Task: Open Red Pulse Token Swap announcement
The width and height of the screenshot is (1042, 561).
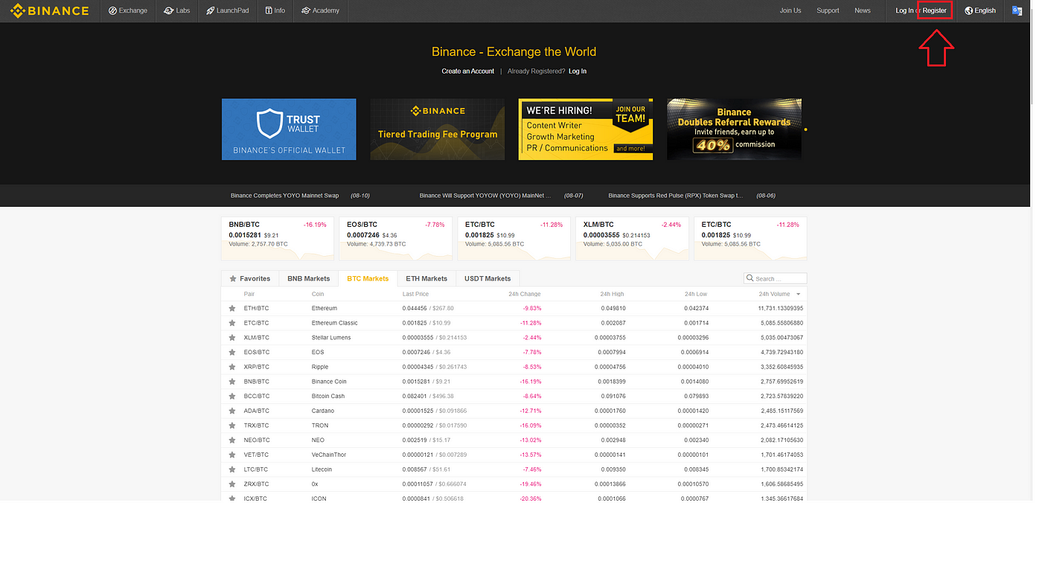Action: pyautogui.click(x=676, y=196)
